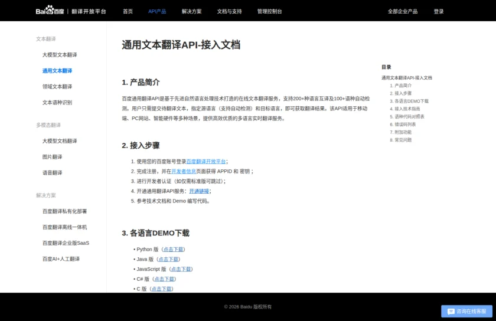Jump to 3. 各语言DEMO下载 in 目录

[x=409, y=101]
